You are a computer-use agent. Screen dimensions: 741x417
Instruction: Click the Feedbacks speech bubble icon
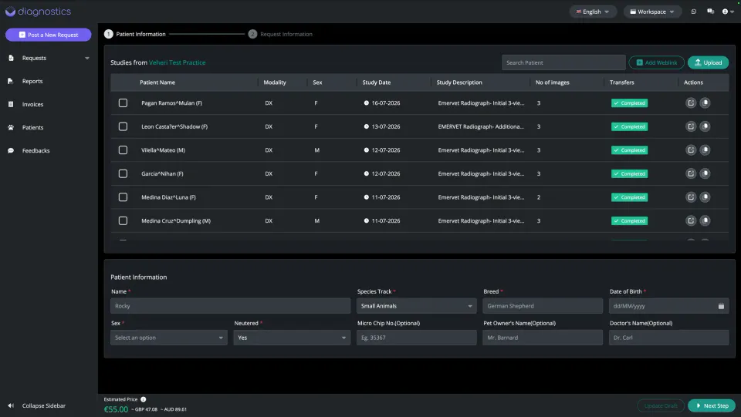[x=11, y=150]
